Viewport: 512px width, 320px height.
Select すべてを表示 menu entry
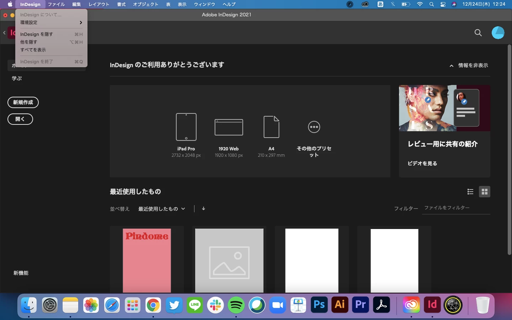click(x=51, y=50)
